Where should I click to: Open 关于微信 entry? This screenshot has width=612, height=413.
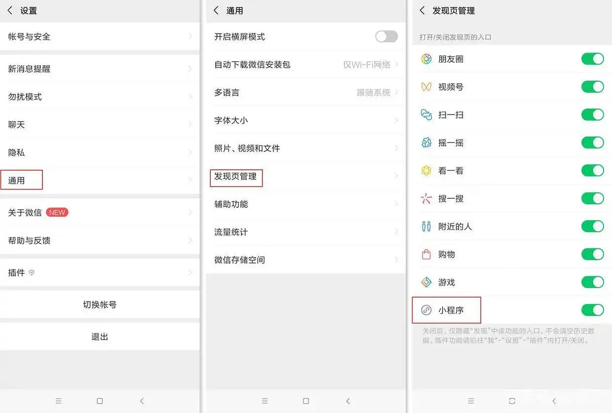tap(100, 213)
